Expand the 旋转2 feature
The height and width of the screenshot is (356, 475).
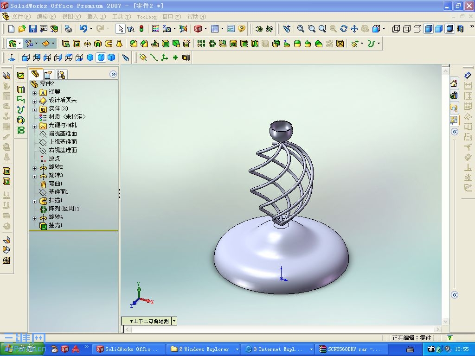[x=34, y=168]
